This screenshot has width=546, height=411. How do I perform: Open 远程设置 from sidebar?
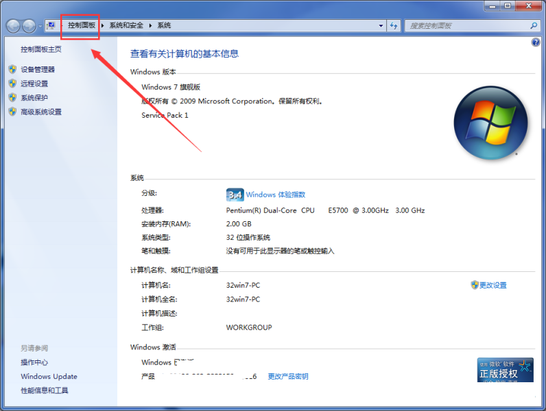tap(34, 84)
